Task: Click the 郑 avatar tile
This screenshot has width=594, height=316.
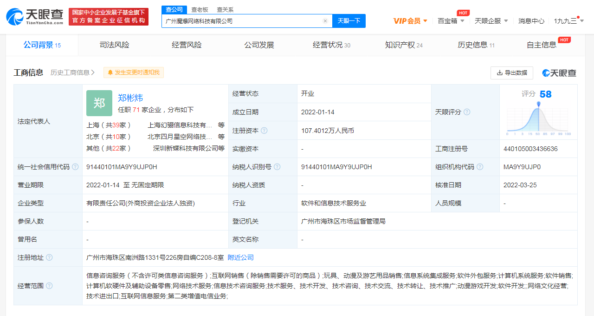Action: pyautogui.click(x=99, y=103)
